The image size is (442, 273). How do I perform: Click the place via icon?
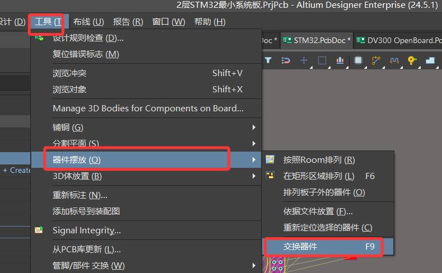pos(412,60)
